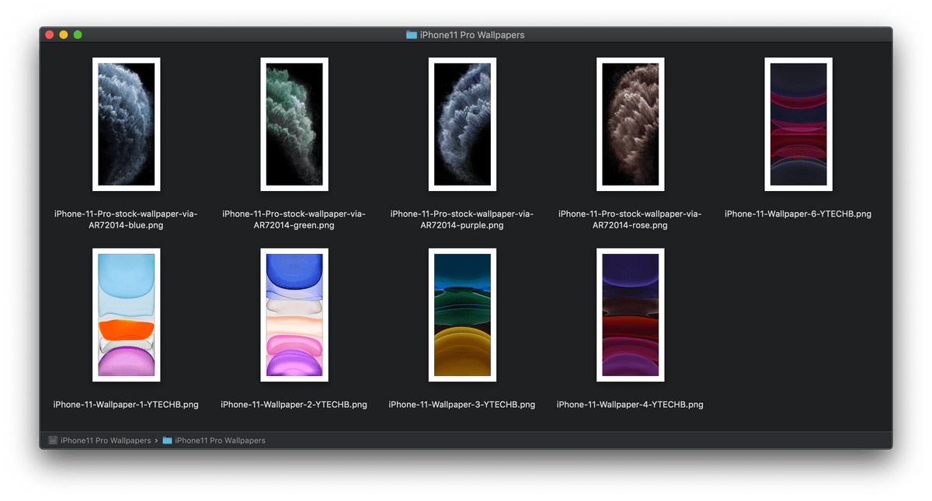Select the Wallpaper-4-YTECHB image thumbnail
This screenshot has height=501, width=932.
coord(630,315)
